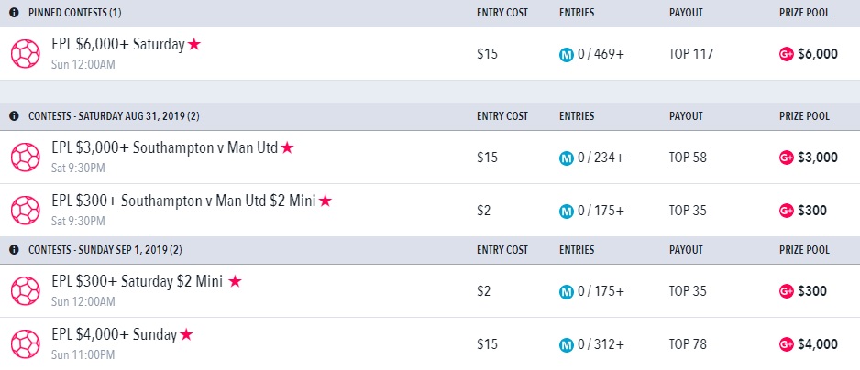Sort by the top Entry Cost column header
The width and height of the screenshot is (860, 370).
[502, 13]
